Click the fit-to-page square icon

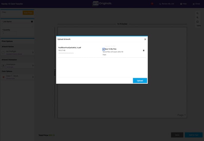pos(197,22)
